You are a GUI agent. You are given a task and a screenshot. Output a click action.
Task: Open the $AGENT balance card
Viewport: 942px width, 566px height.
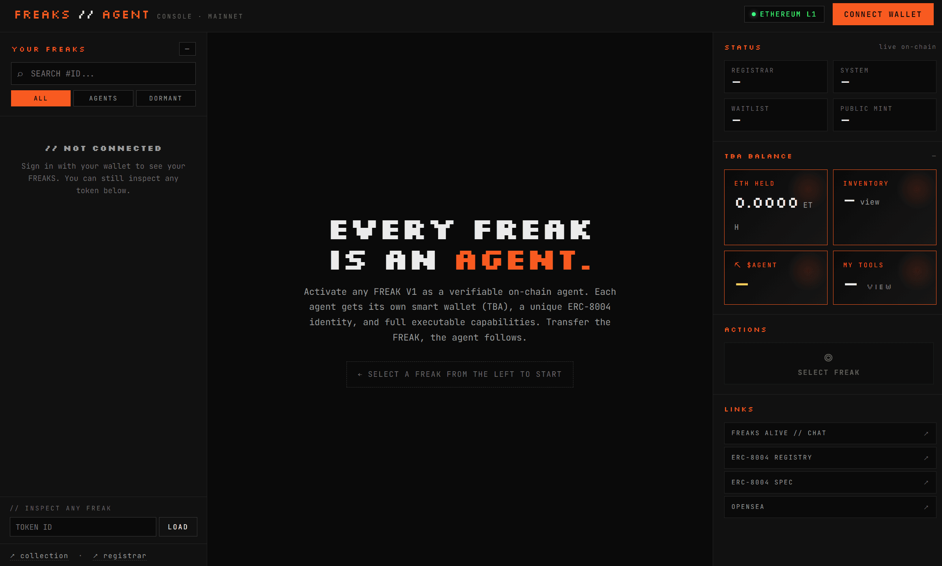[776, 277]
